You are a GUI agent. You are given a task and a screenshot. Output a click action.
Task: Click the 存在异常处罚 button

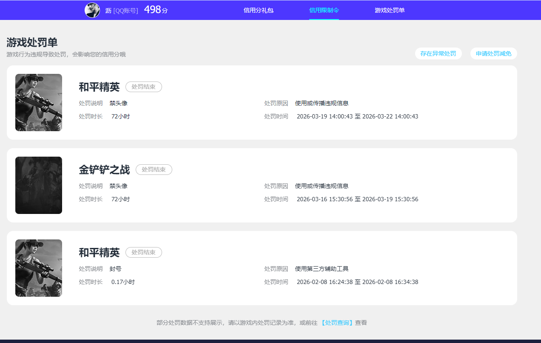(438, 53)
